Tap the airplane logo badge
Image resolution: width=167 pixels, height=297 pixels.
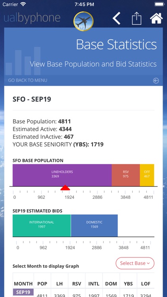[x=83, y=21]
